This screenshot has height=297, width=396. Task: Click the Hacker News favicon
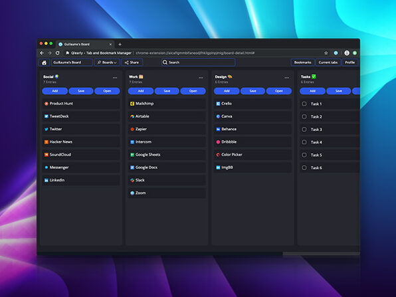[47, 142]
